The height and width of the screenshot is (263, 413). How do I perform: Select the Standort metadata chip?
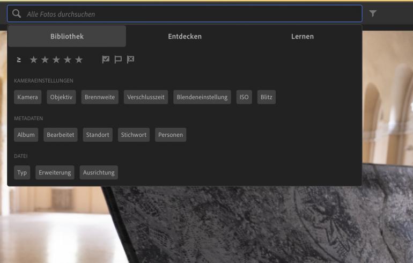98,135
